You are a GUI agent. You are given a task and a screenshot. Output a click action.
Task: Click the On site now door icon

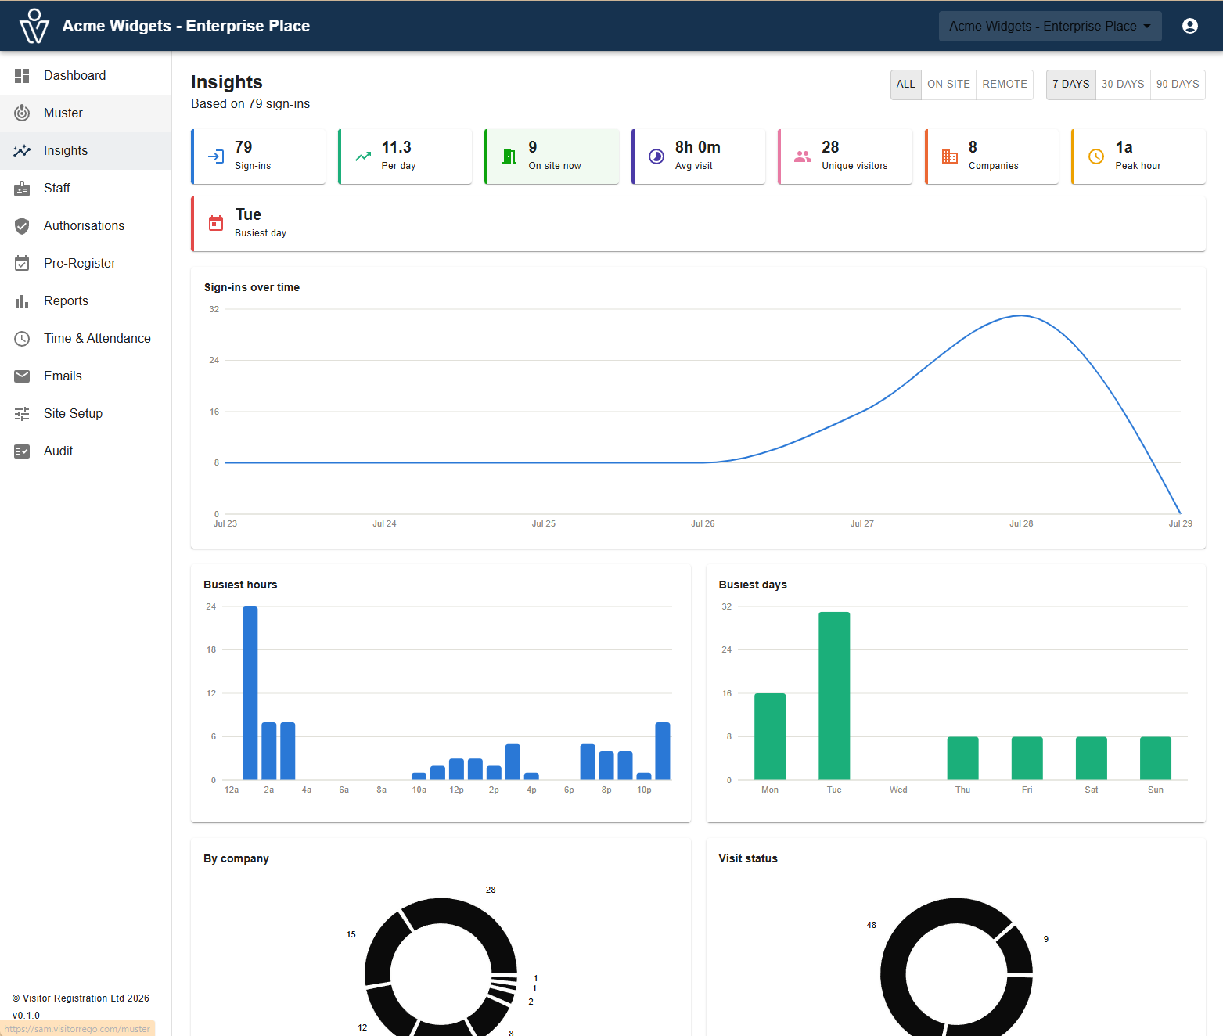(509, 156)
